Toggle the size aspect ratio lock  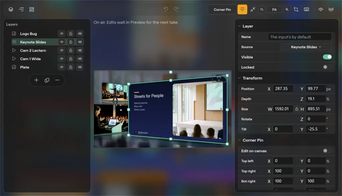(297, 109)
